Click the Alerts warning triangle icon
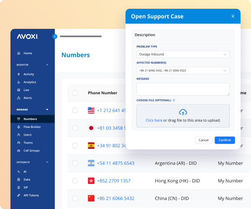 [x=19, y=98]
